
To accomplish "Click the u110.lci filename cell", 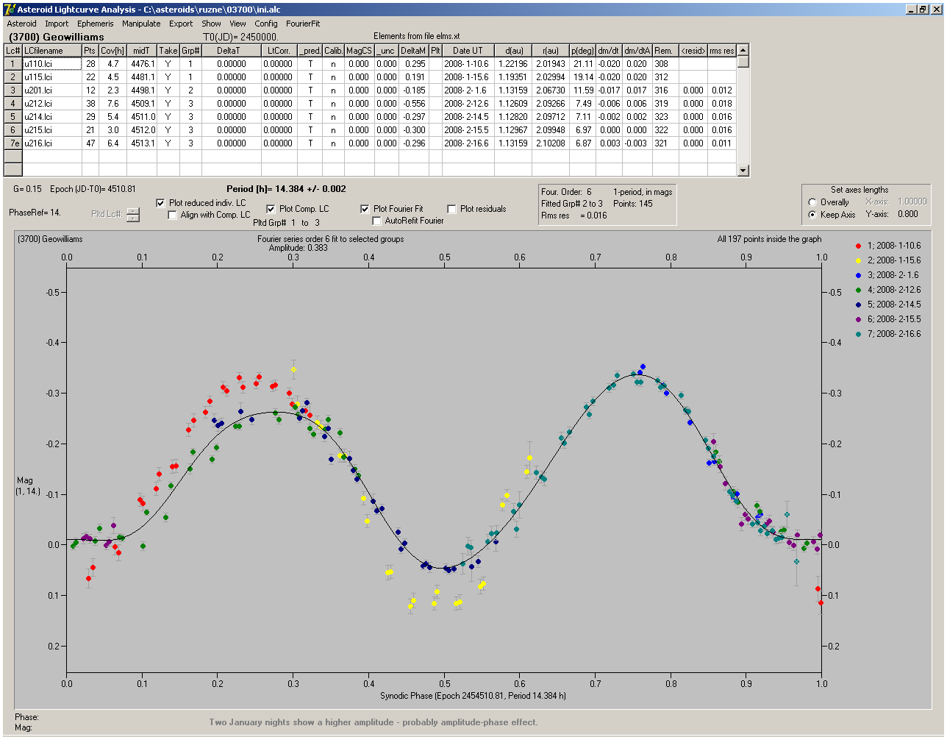I will 51,64.
